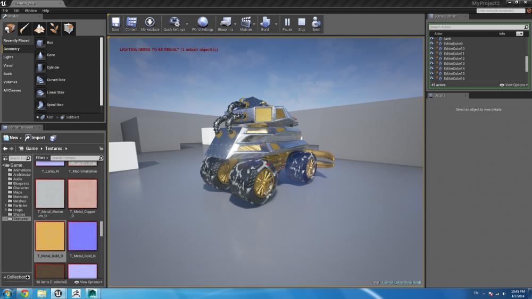Click the Eject toolbar icon
The width and height of the screenshot is (532, 299).
coord(316,24)
